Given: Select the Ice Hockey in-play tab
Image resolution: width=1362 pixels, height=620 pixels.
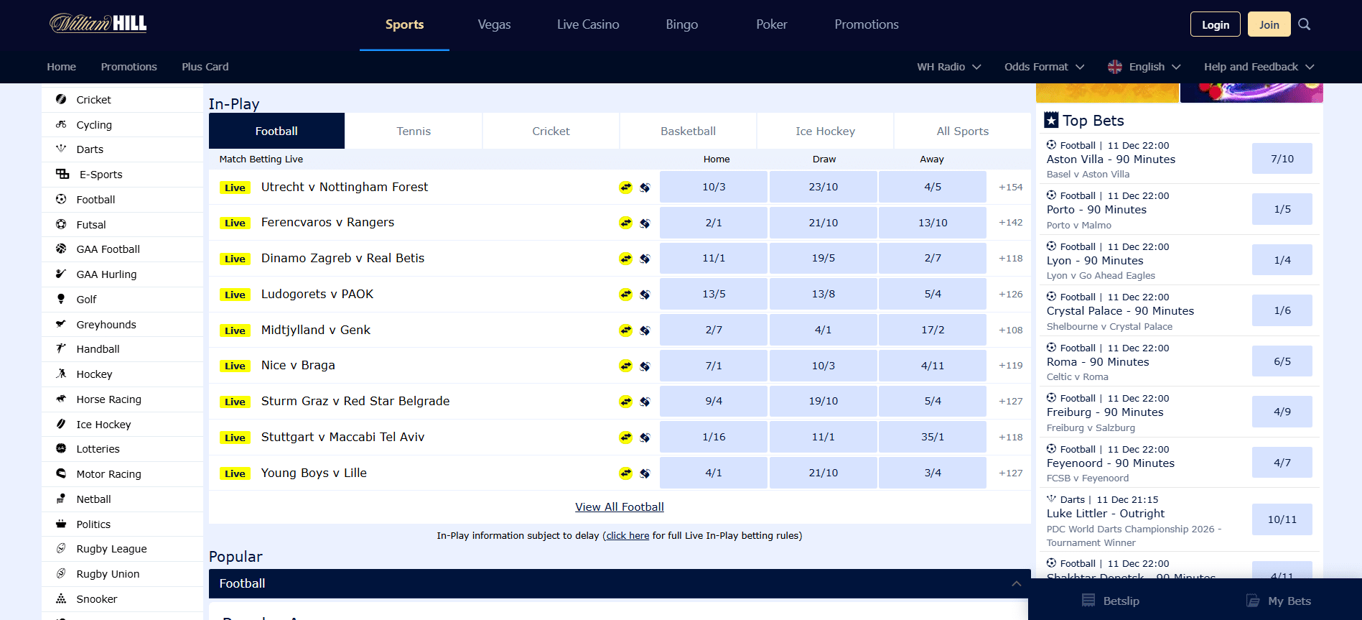Looking at the screenshot, I should (x=825, y=131).
